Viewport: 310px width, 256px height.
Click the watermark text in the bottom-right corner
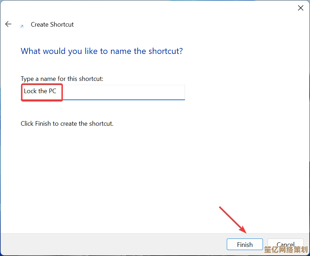[286, 250]
